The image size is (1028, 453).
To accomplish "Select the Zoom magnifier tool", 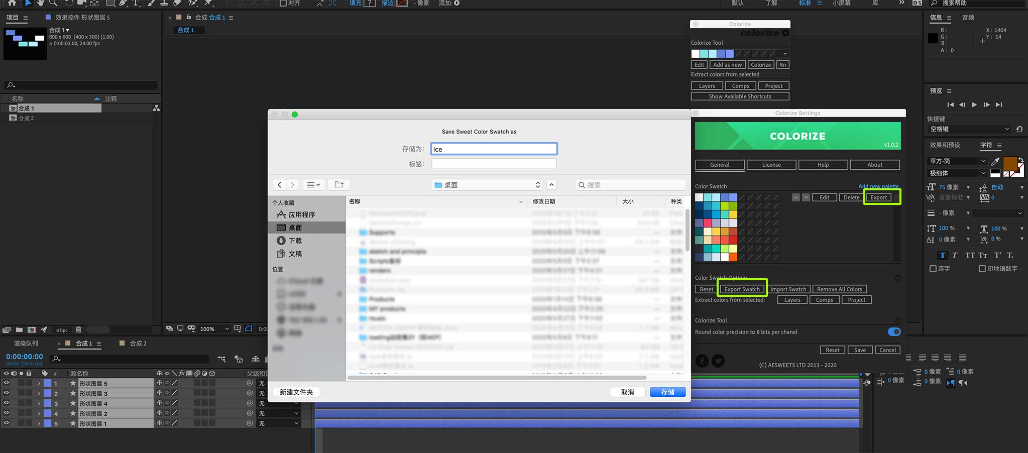I will click(x=53, y=3).
